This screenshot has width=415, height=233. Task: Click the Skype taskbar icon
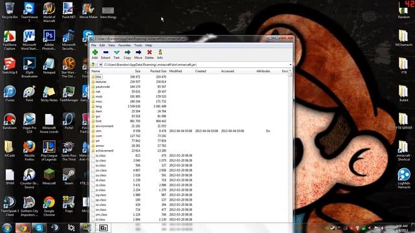(x=39, y=228)
